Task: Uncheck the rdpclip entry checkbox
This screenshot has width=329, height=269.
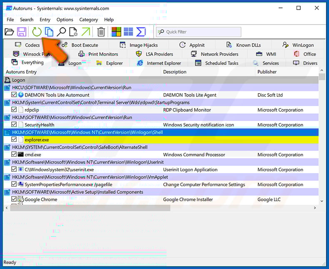Action: (x=14, y=109)
